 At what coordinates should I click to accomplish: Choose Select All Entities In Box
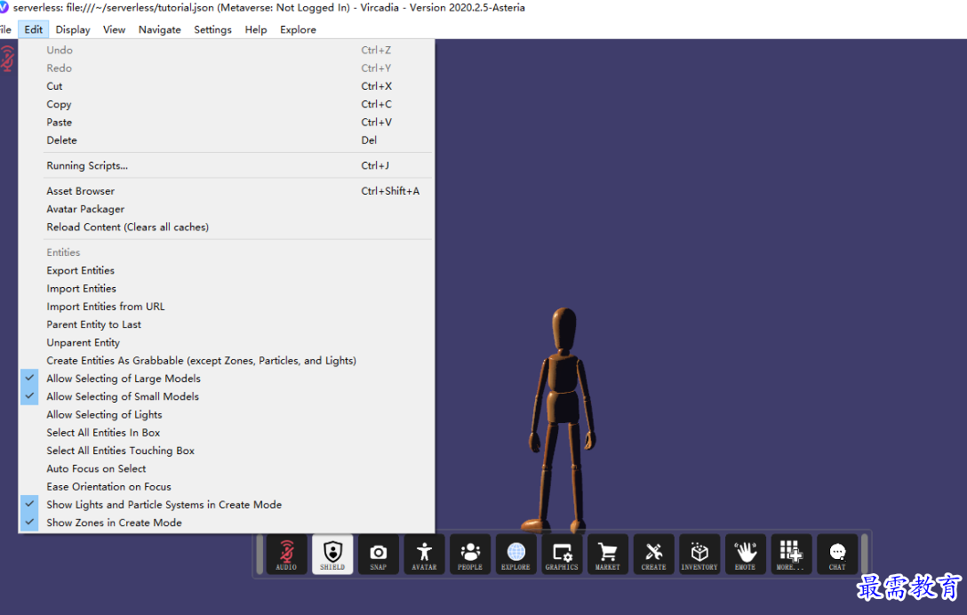click(227, 433)
